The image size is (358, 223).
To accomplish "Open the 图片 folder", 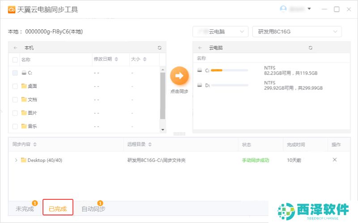I will 29,113.
